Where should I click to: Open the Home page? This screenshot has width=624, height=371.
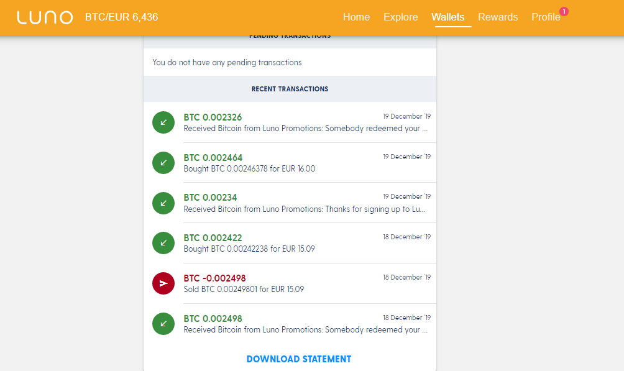356,17
